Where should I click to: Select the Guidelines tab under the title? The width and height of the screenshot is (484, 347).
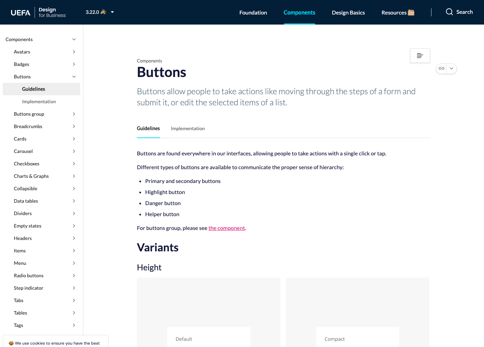148,128
